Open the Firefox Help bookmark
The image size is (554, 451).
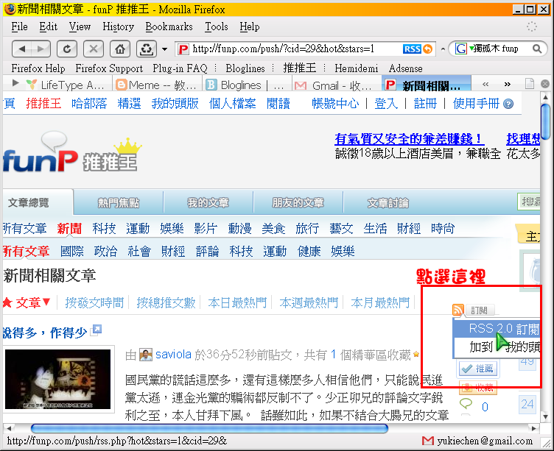(x=38, y=68)
